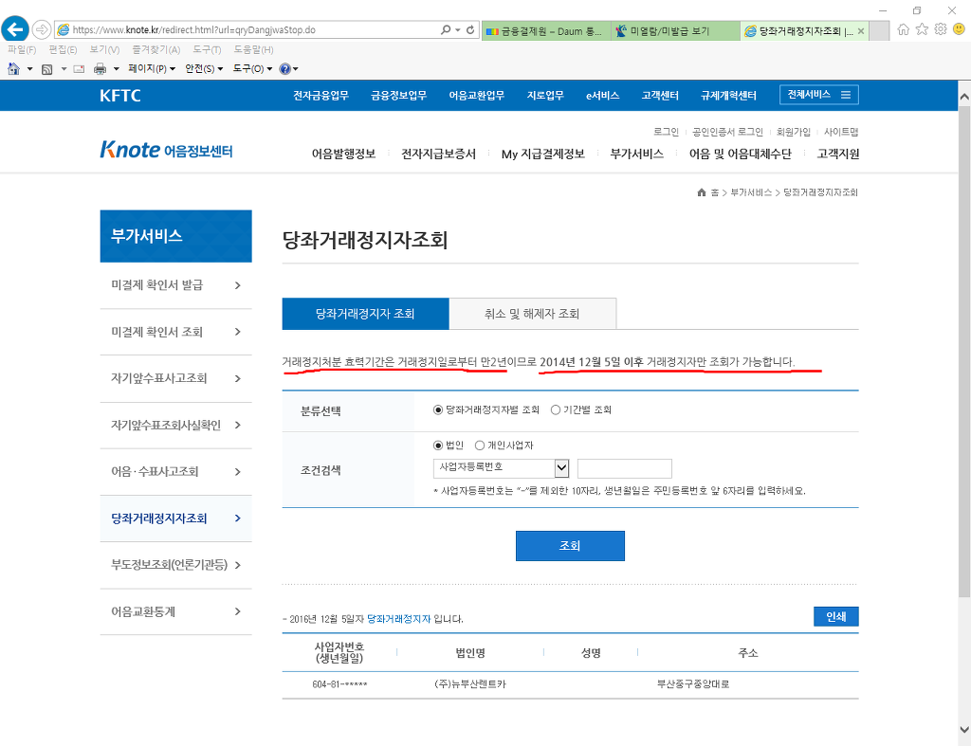Open the 부가서비스 top navigation menu
This screenshot has height=746, width=971.
[636, 154]
